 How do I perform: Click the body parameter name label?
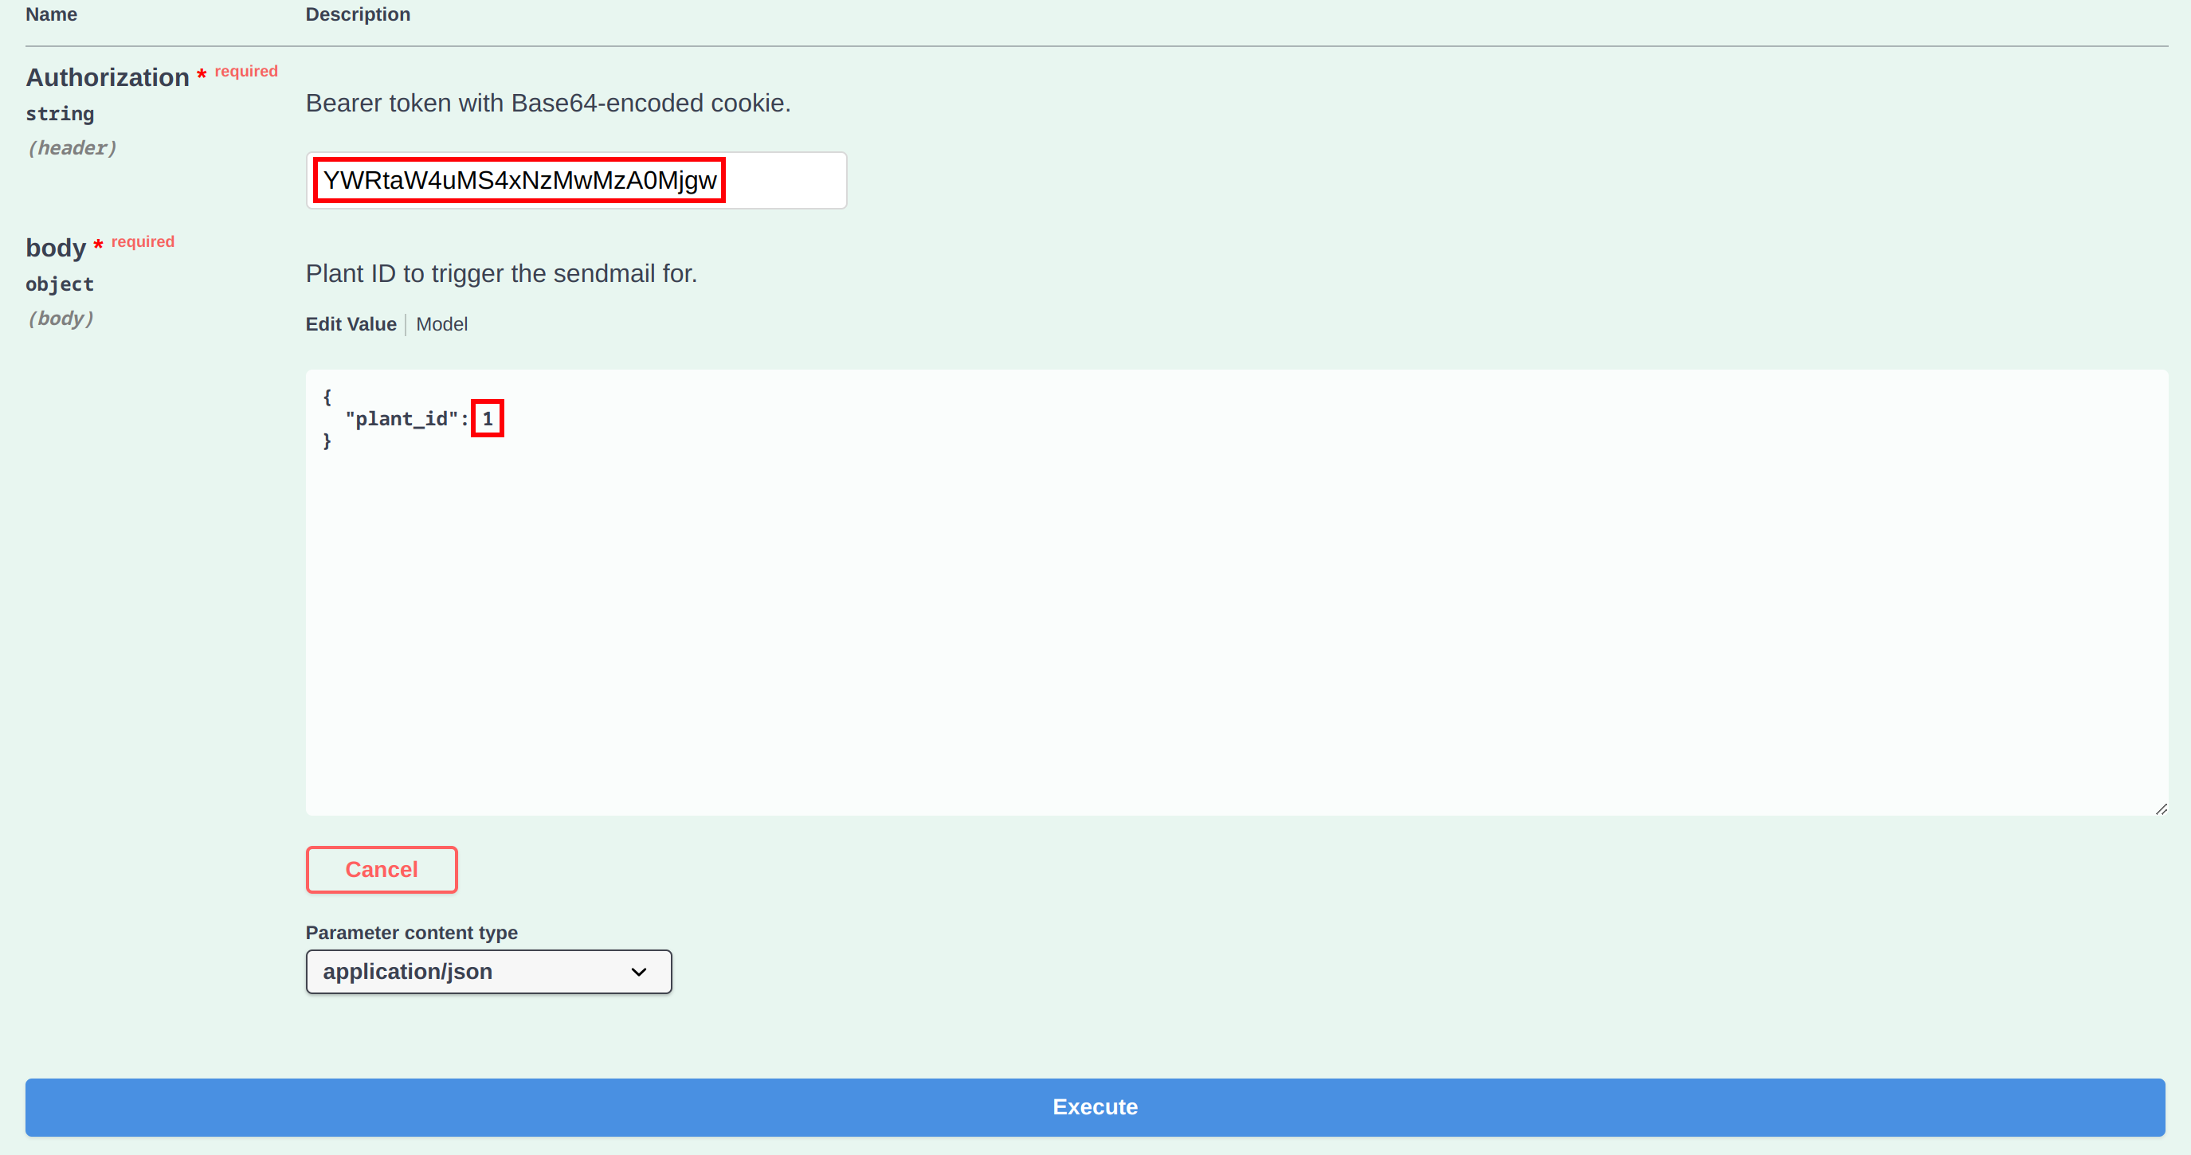coord(55,248)
